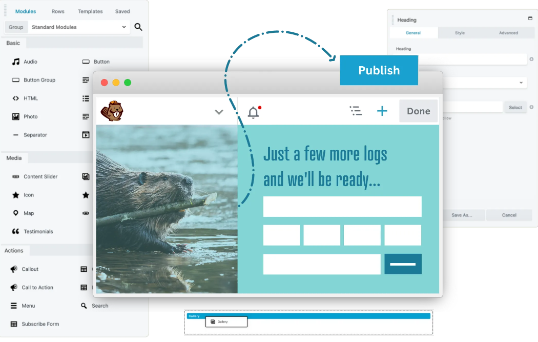Screen dimensions: 538x342
Task: Select the Audio module
Action: point(25,62)
